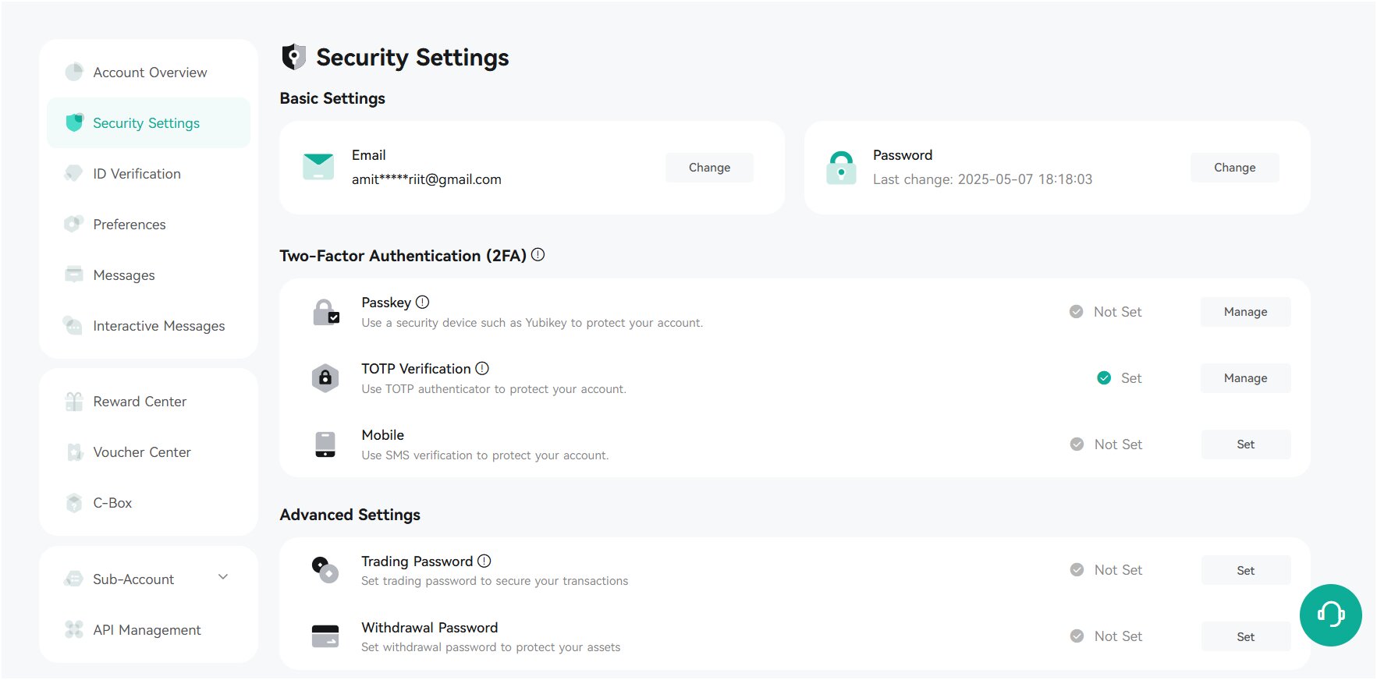Screen dimensions: 1377x680
Task: Click the Not Set status check for Passkey
Action: click(1076, 312)
